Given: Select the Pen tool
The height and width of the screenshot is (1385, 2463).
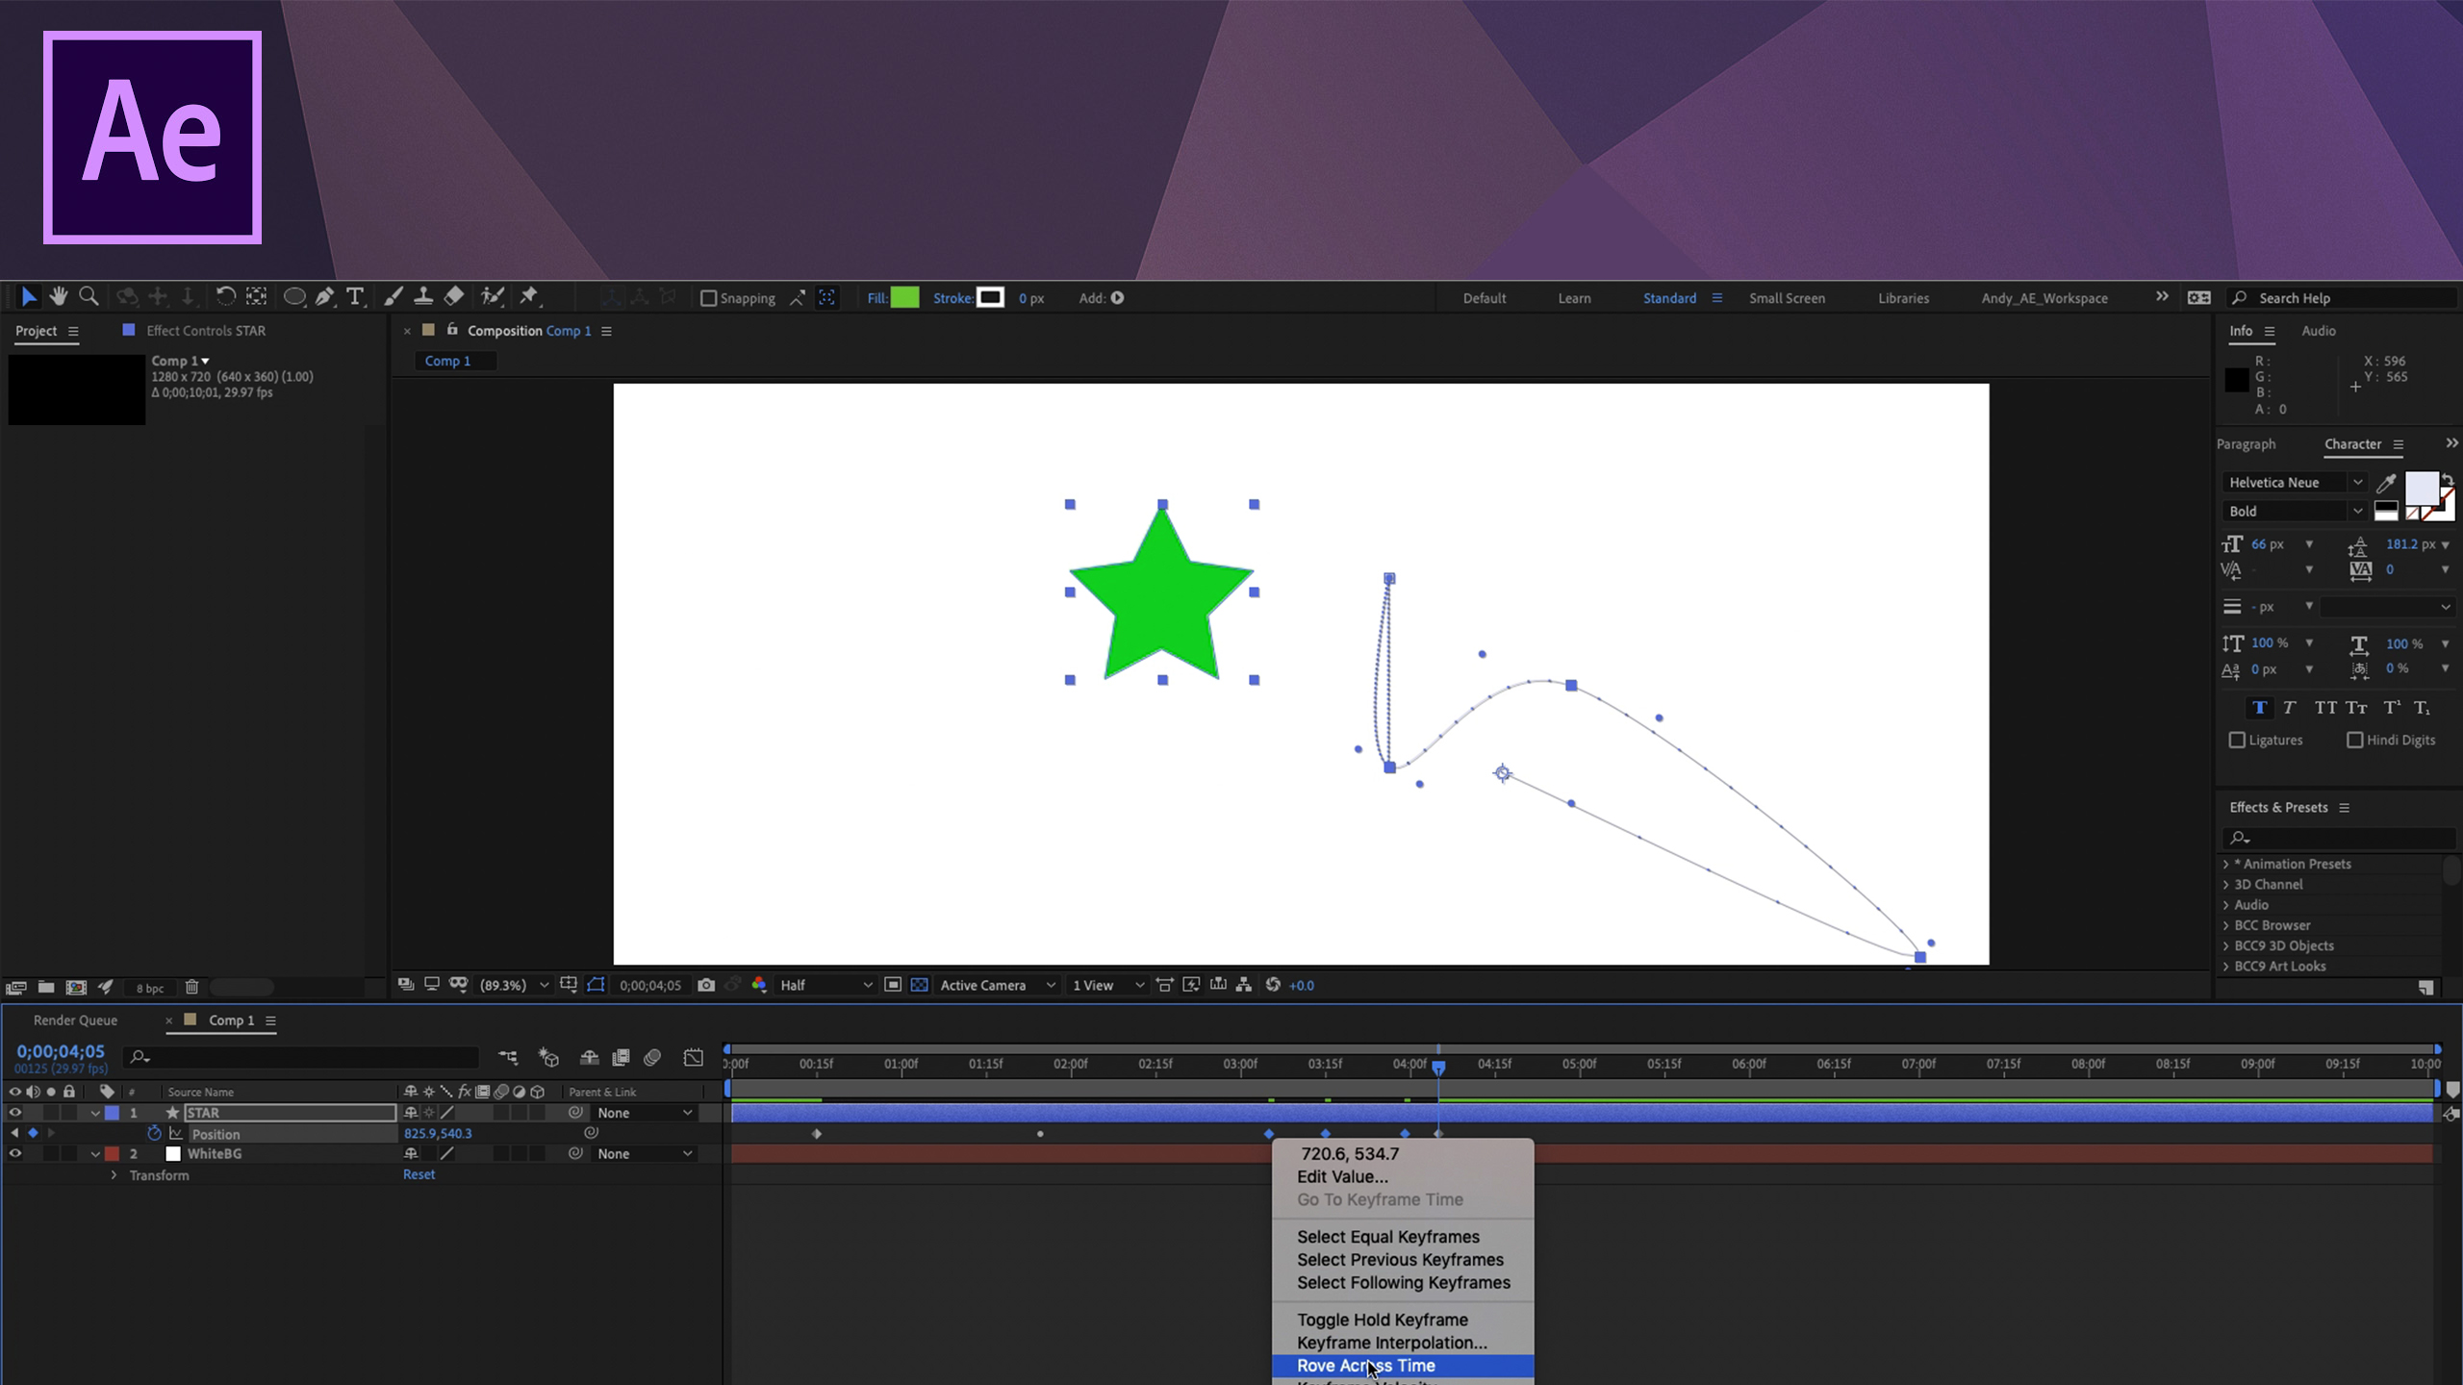Looking at the screenshot, I should (x=325, y=297).
